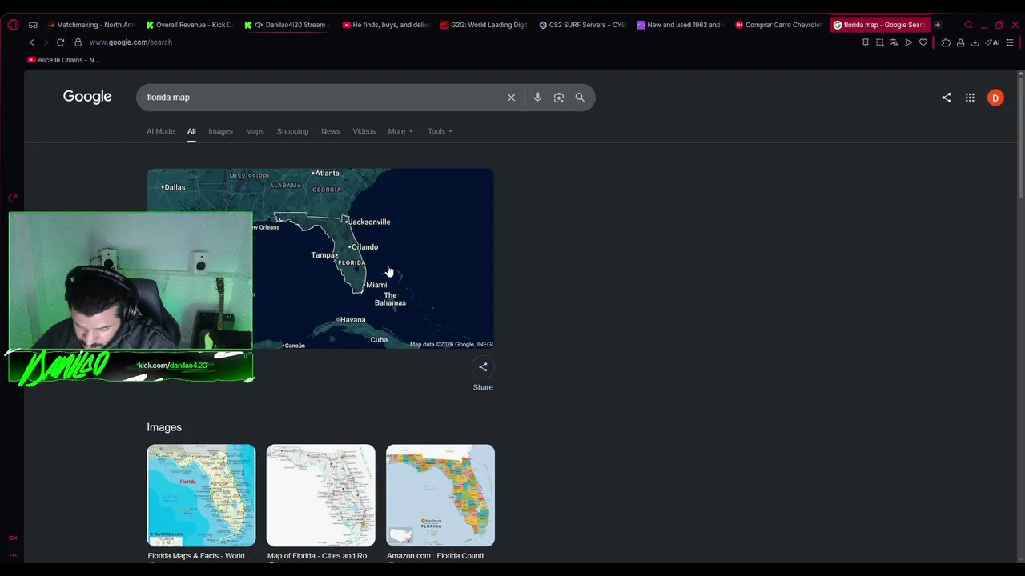The width and height of the screenshot is (1025, 576).
Task: Switch to the Matchmaking - North America tab
Action: [91, 25]
